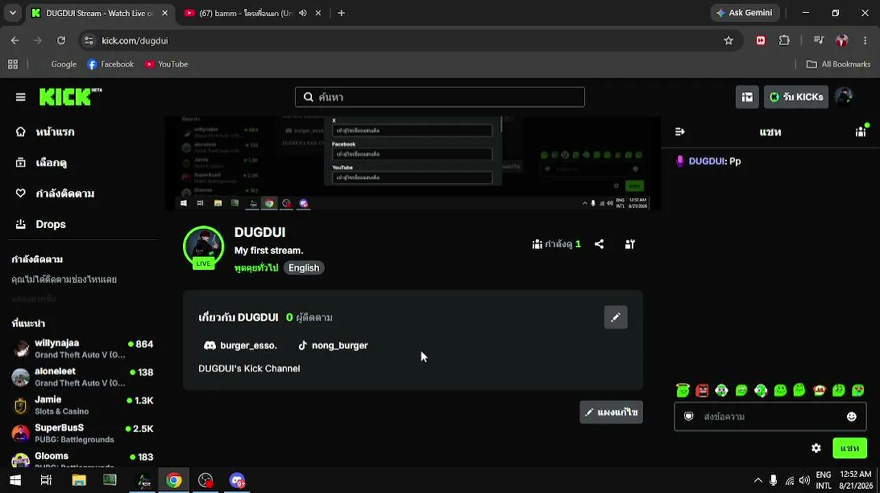The image size is (880, 493).
Task: Open Drops in the sidebar
Action: 41,225
